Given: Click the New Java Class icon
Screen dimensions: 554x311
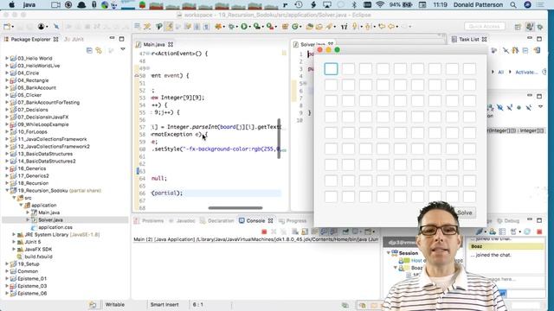Looking at the screenshot, I should [x=294, y=27].
